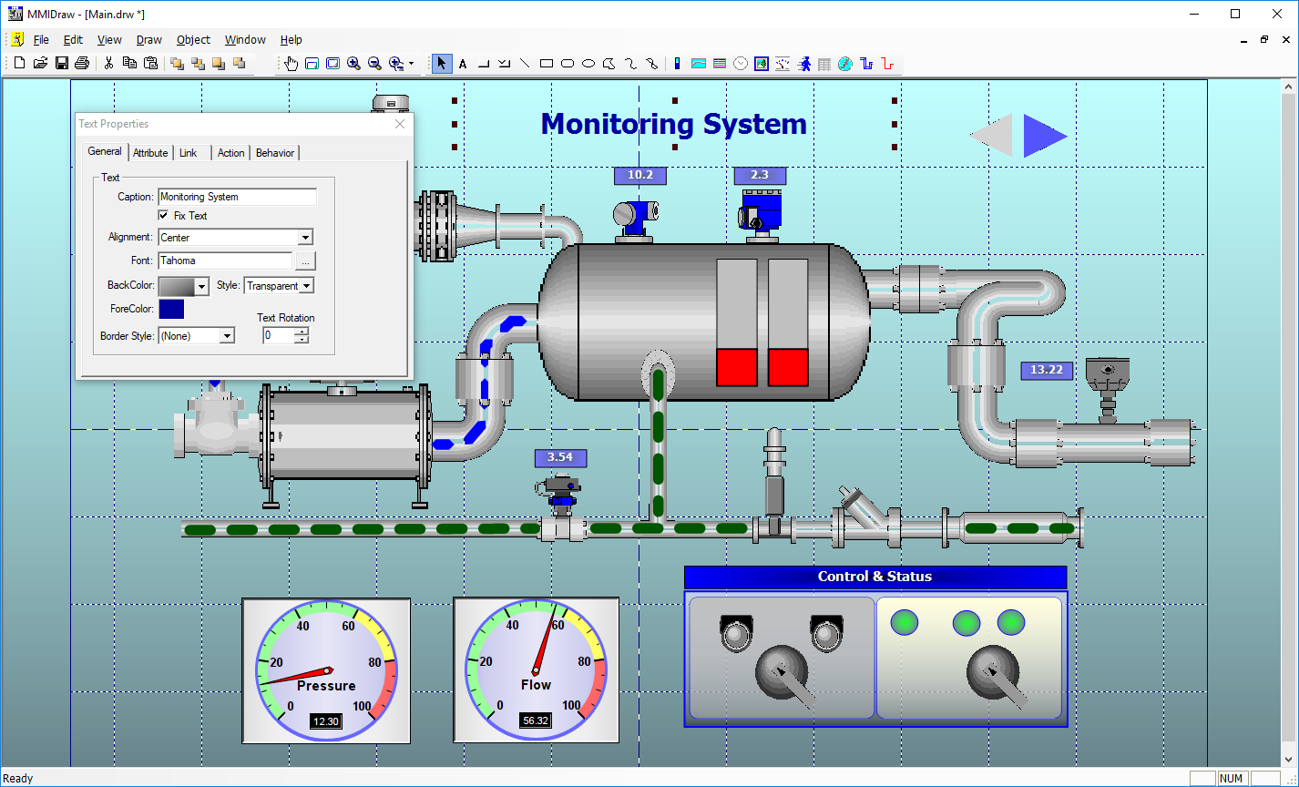Click the Save disk icon
This screenshot has height=787, width=1299.
[x=61, y=64]
